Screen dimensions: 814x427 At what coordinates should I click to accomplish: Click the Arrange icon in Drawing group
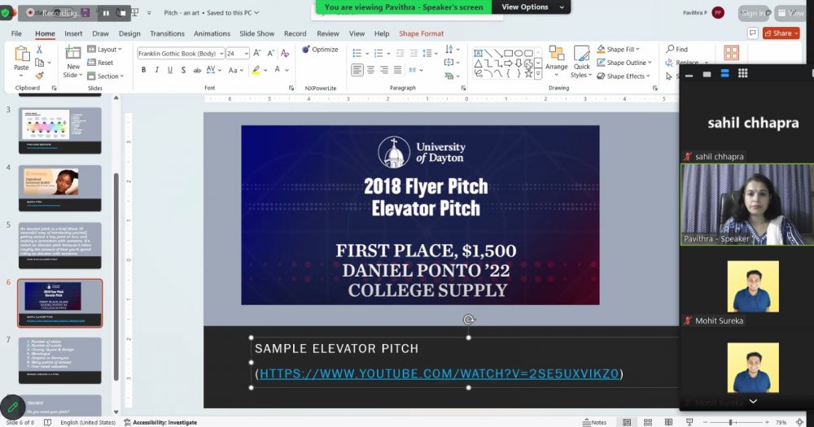557,61
